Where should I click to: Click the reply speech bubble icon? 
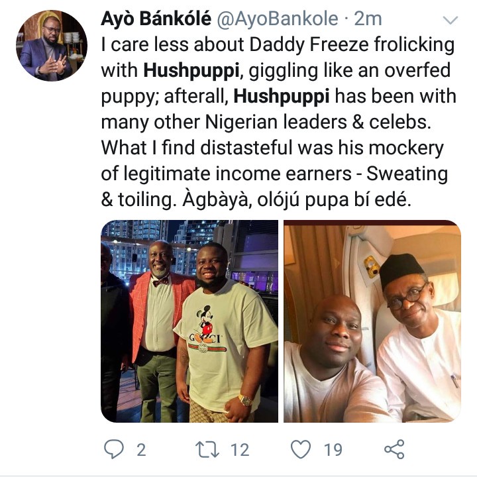tap(115, 450)
